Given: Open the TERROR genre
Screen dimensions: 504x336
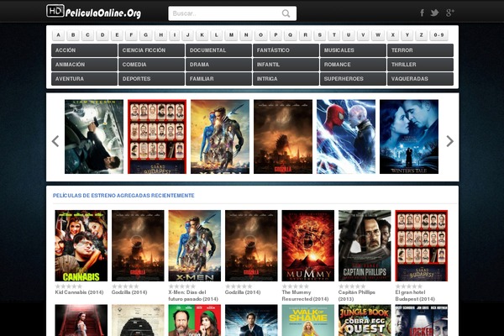Looking at the screenshot, I should tap(420, 50).
